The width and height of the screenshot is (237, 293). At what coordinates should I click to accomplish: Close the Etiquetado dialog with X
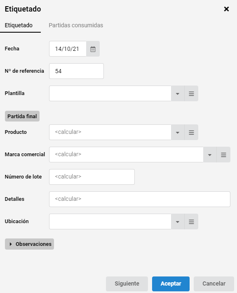226,9
